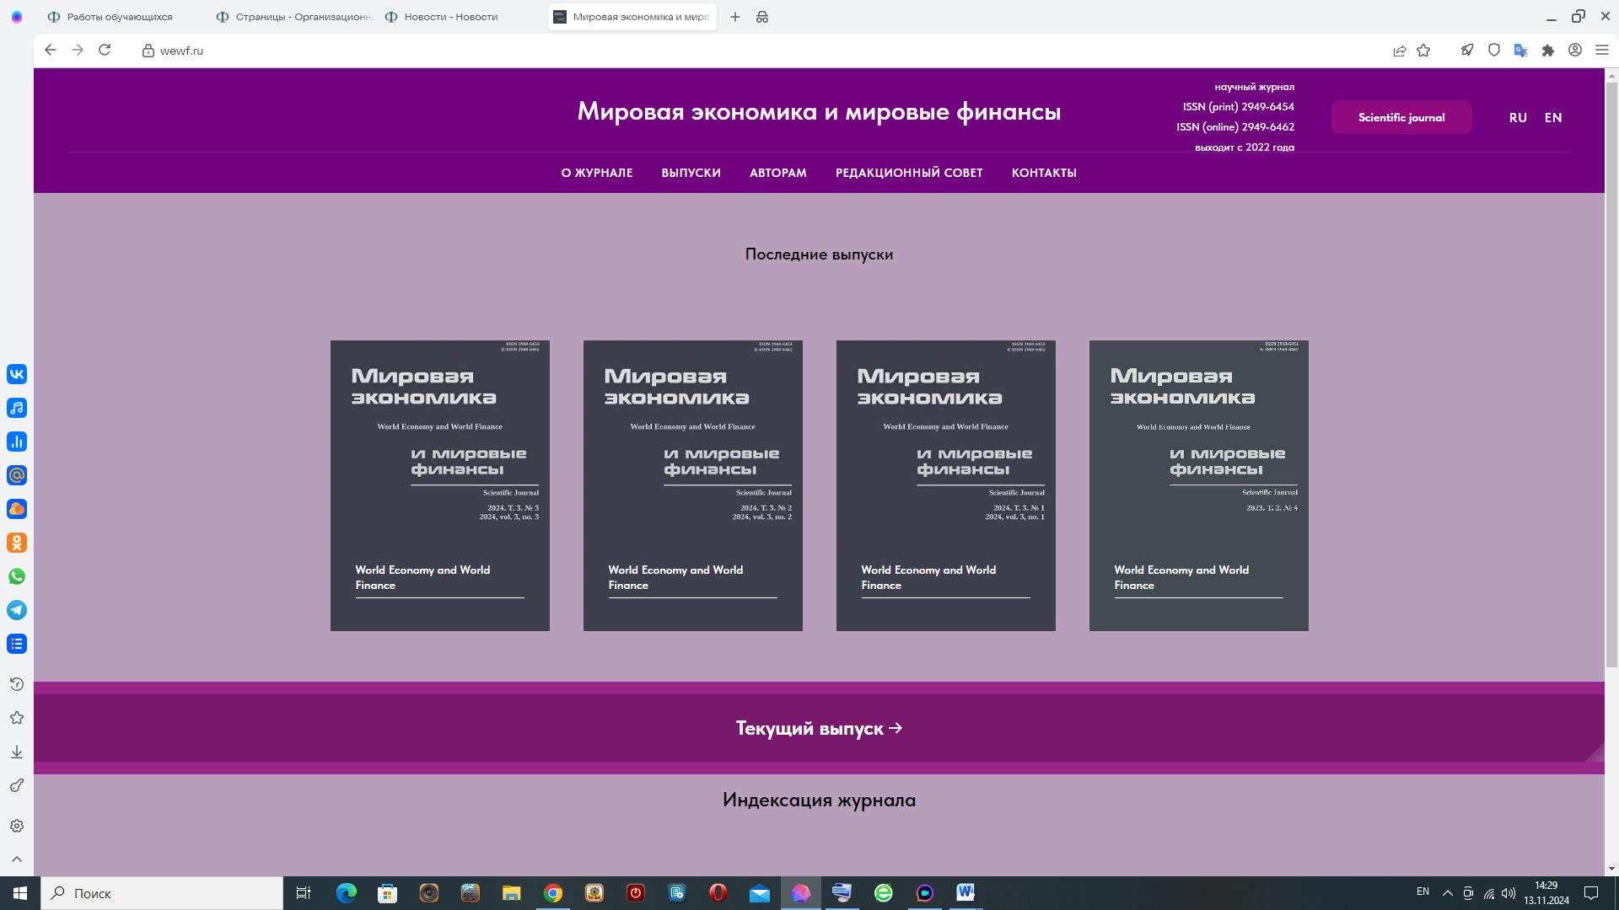Viewport: 1619px width, 910px height.
Task: Open the extensions puzzle icon
Action: [x=1547, y=51]
